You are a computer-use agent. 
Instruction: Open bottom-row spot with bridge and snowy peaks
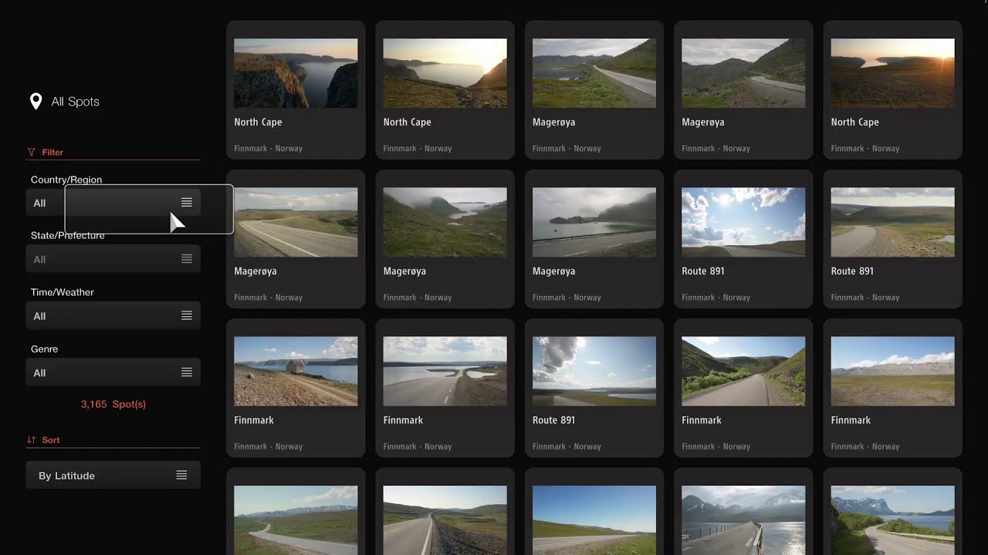743,512
